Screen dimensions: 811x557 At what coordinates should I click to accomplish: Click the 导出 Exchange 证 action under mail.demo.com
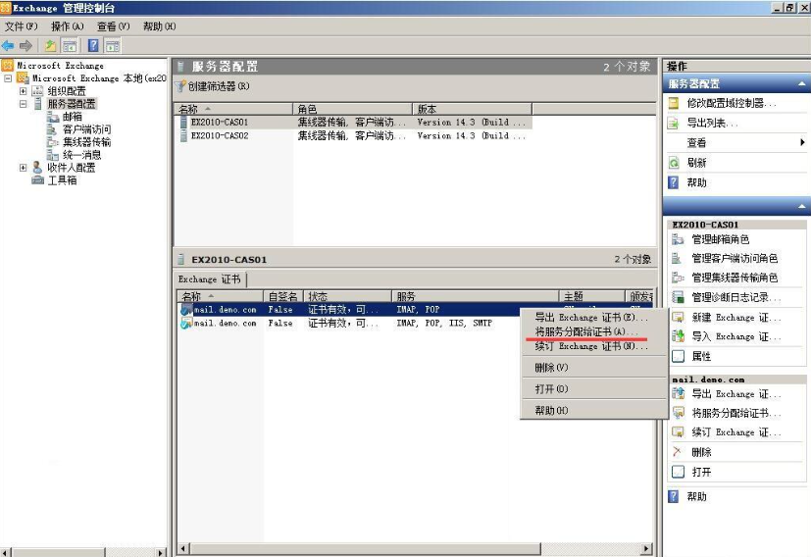736,394
